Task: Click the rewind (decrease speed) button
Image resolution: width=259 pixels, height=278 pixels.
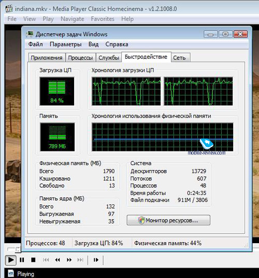Action: (57, 260)
